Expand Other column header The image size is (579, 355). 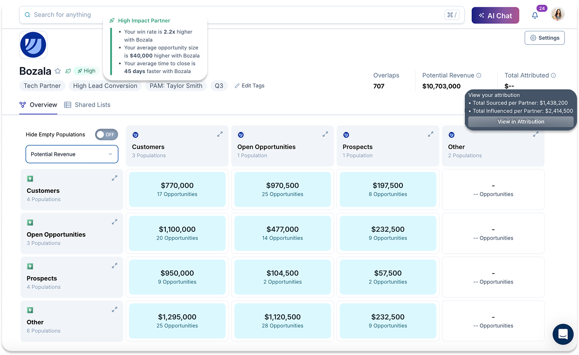point(536,134)
